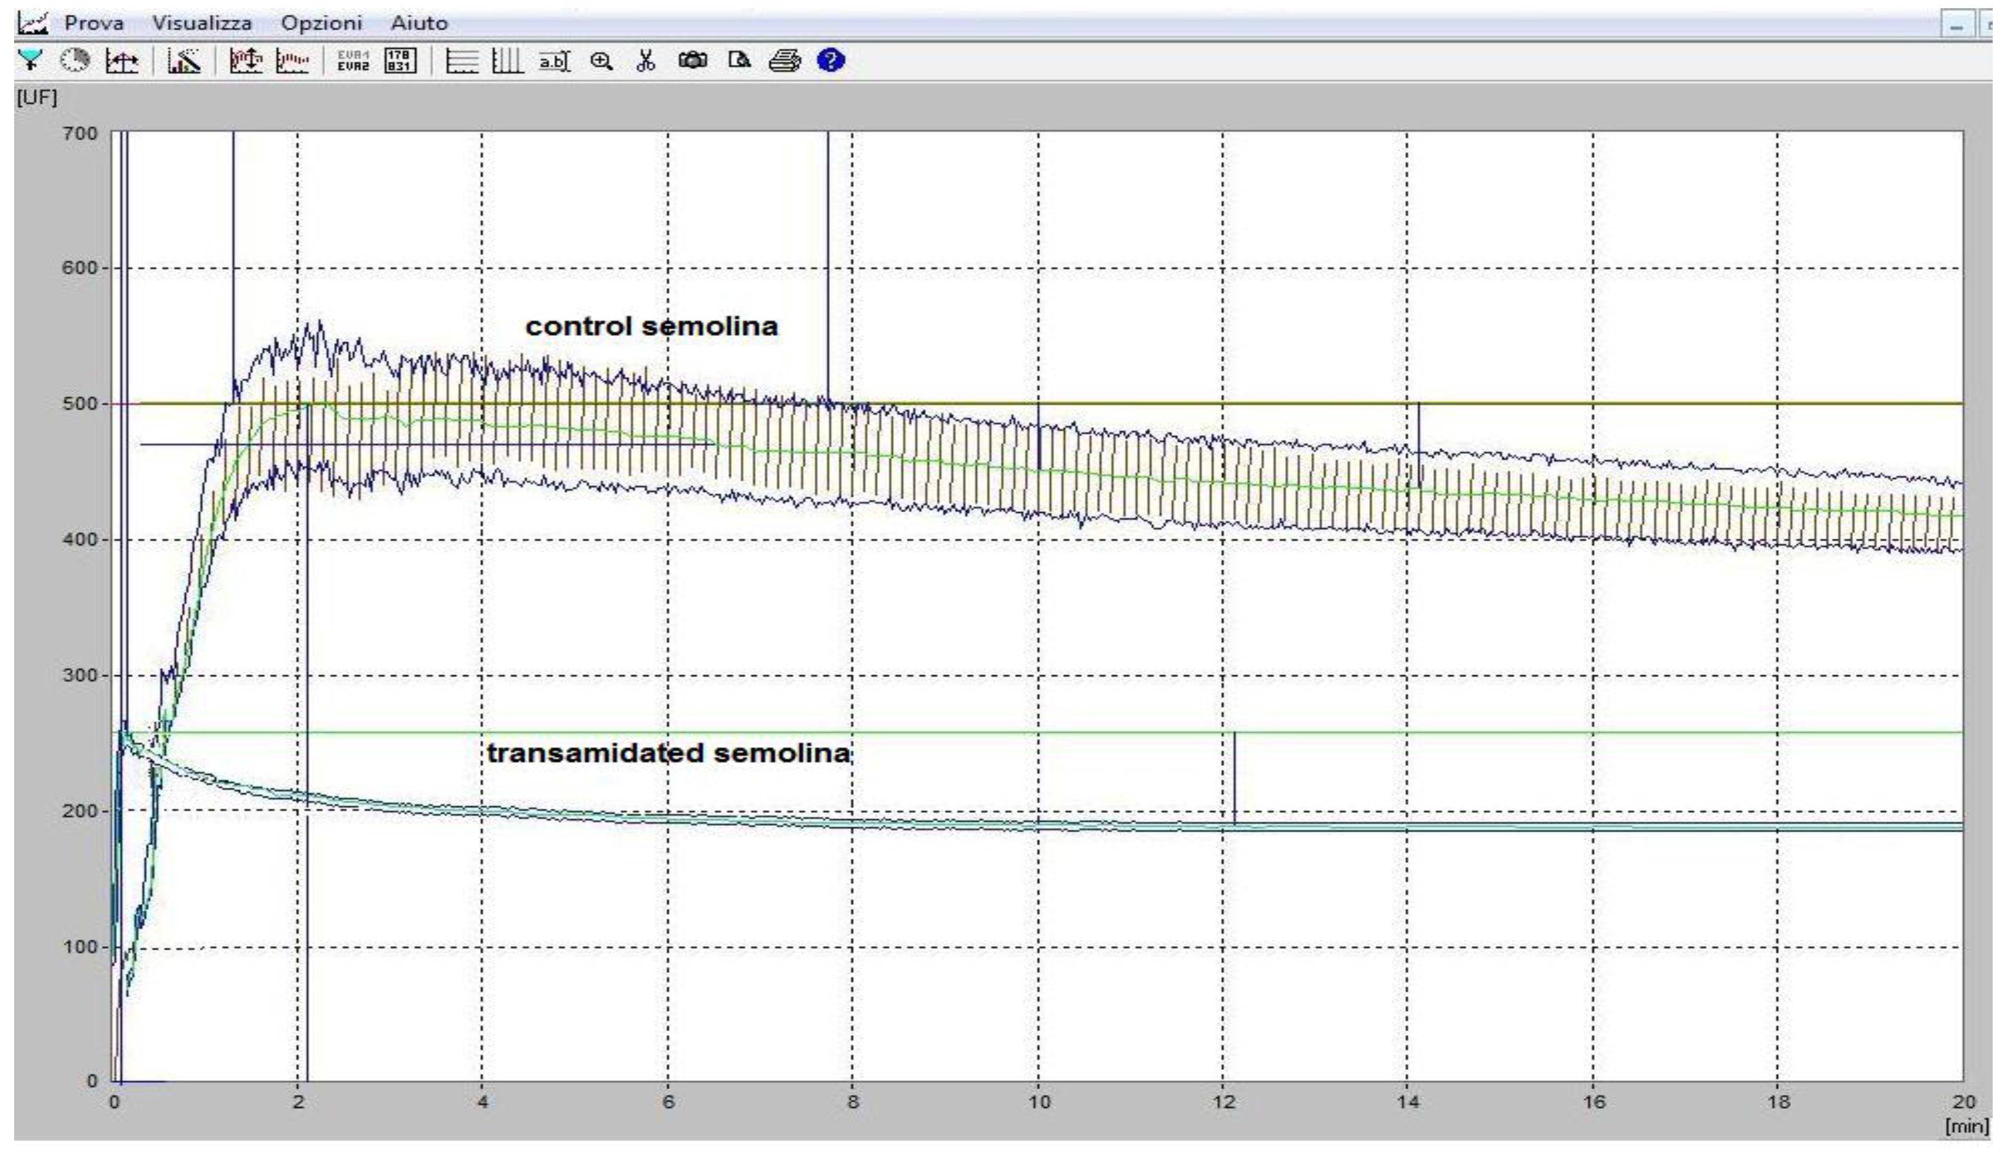Open the Visualizza menu
Image resolution: width=2005 pixels, height=1153 pixels.
tap(202, 23)
